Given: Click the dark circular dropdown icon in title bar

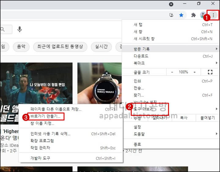Looking at the screenshot, I should (x=171, y=4).
